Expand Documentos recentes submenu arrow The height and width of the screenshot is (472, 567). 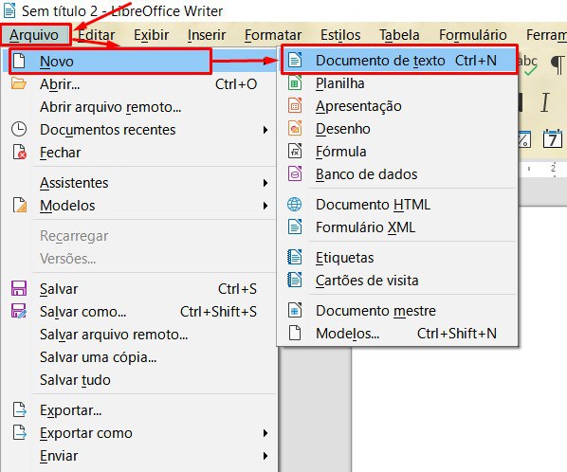(x=265, y=130)
